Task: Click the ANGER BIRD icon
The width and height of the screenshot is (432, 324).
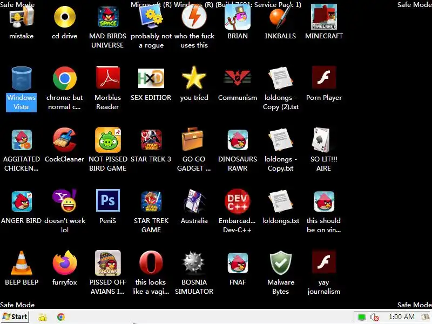Action: (22, 201)
